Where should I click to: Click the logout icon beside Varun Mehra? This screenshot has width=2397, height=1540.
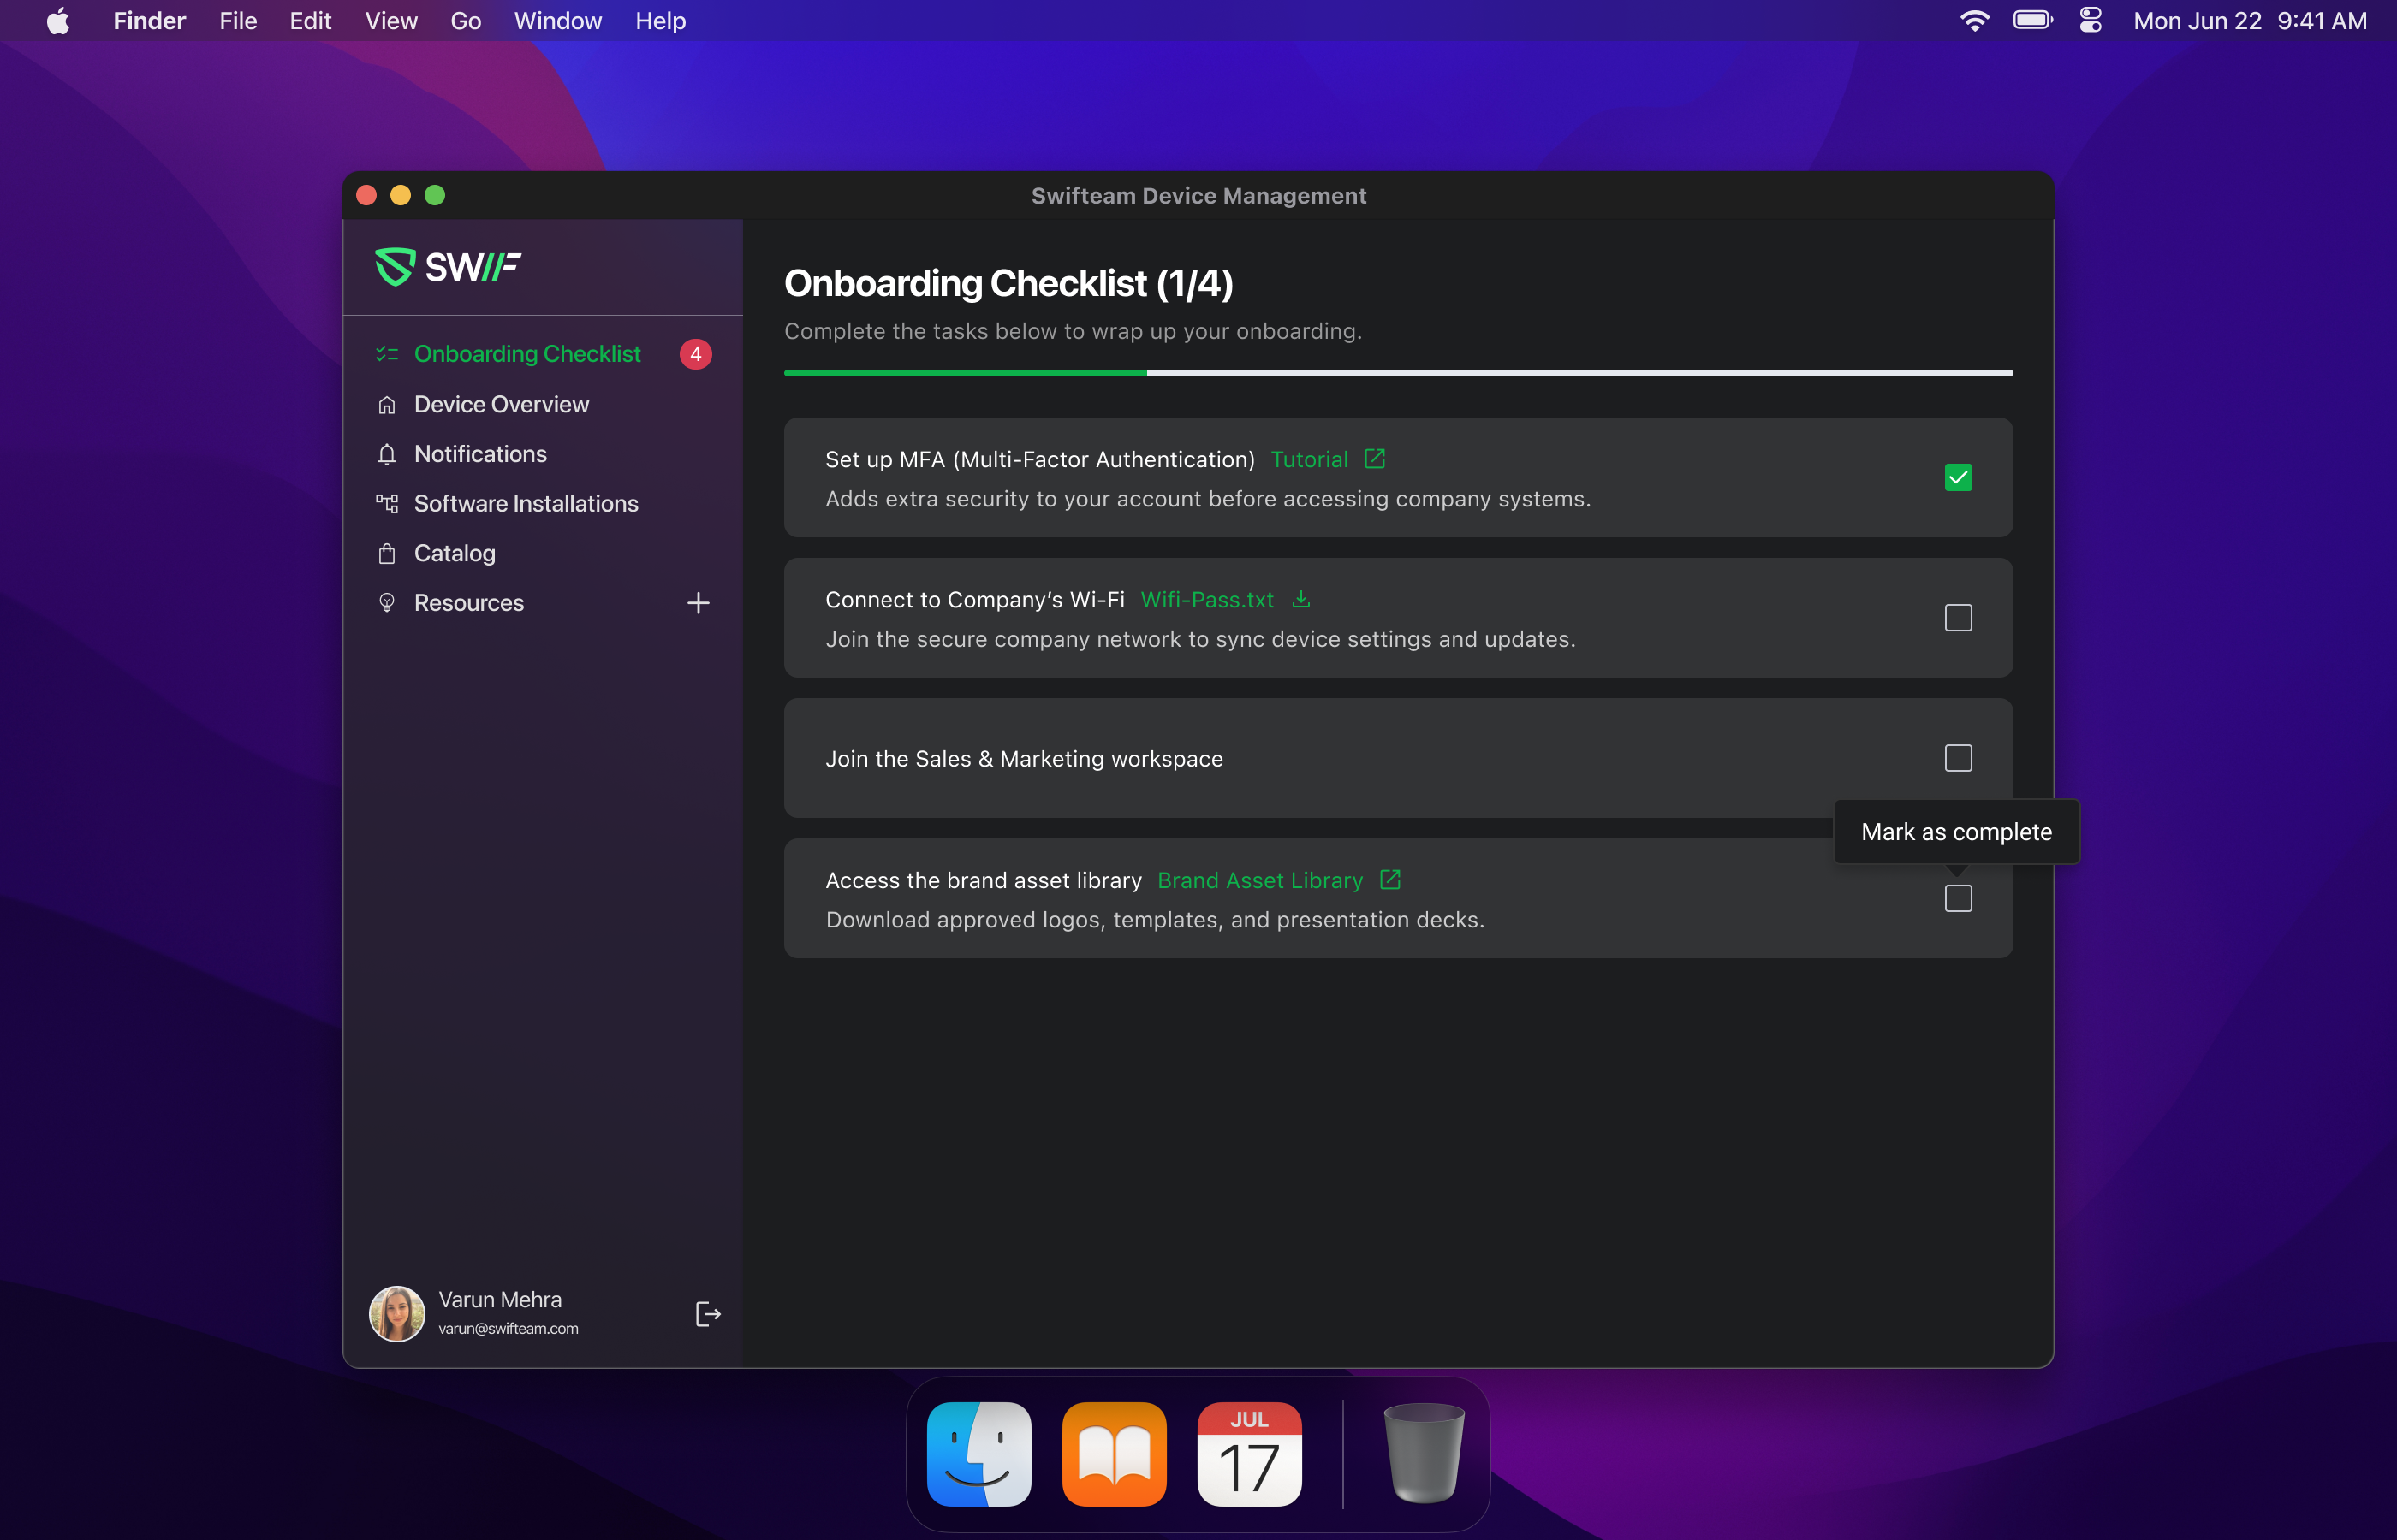tap(707, 1314)
